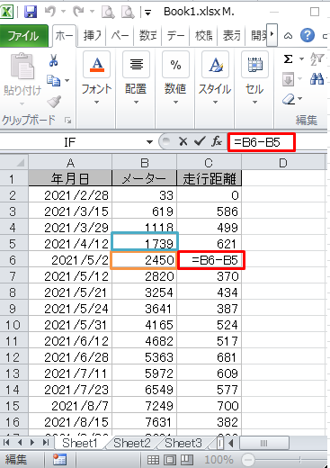
Task: Show more ribbon tabs arrow
Action: click(272, 35)
